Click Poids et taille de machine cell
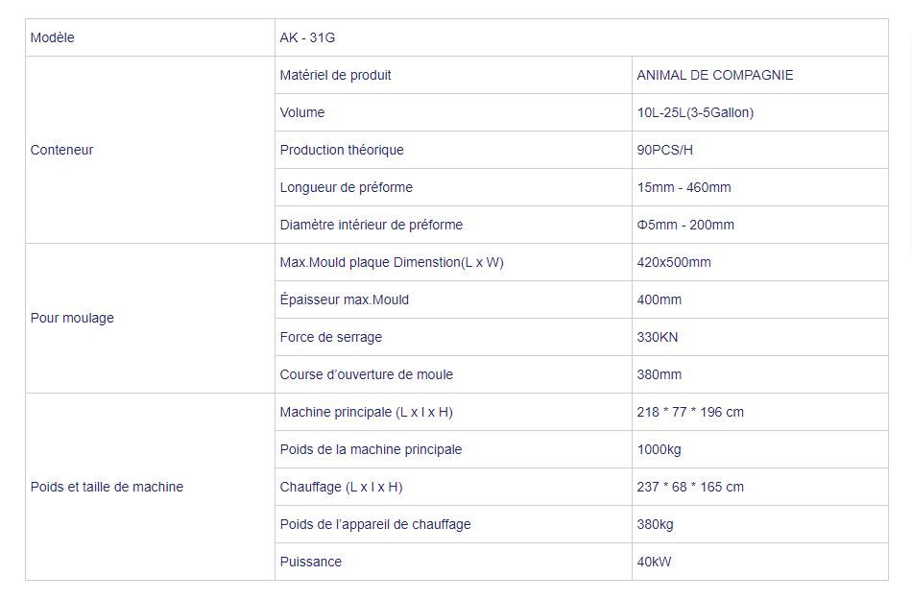 click(107, 487)
